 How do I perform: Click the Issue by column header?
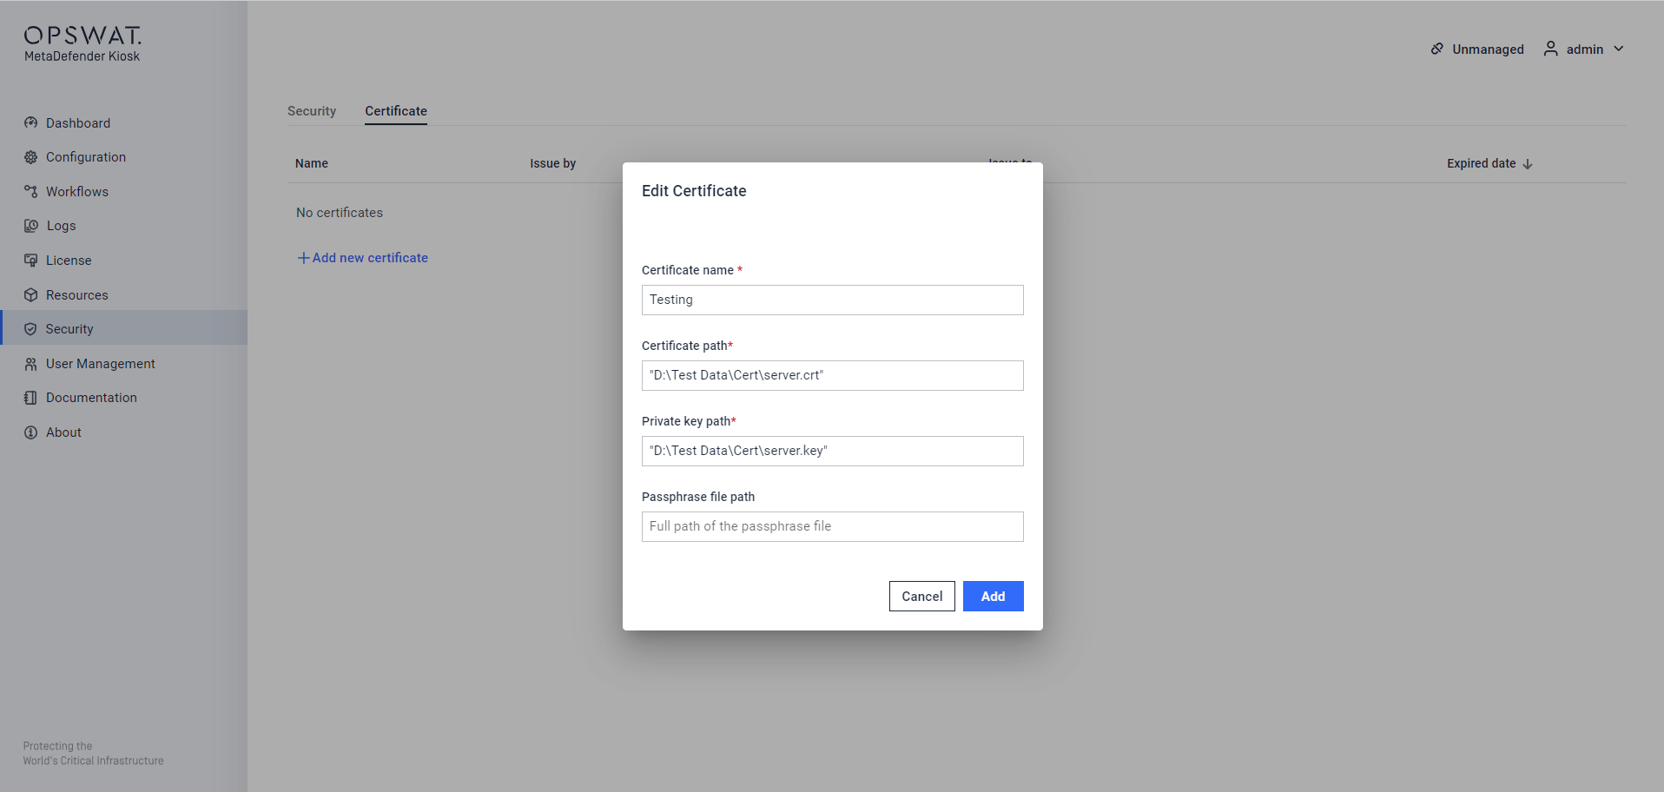pos(553,163)
